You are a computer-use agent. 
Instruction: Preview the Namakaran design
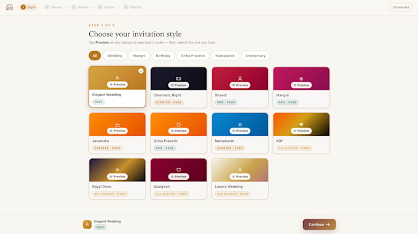tap(240, 131)
